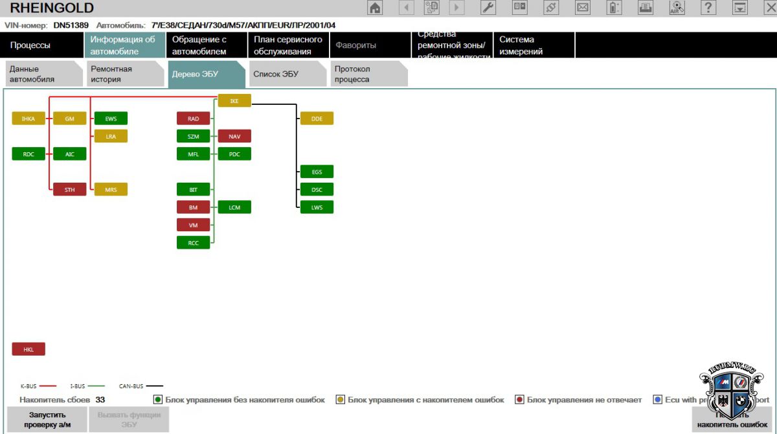Select the RDC control unit node

point(28,154)
